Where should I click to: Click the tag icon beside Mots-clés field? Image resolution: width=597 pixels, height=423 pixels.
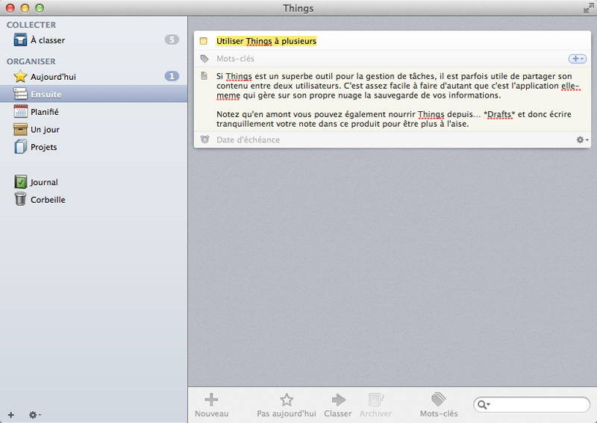(204, 59)
